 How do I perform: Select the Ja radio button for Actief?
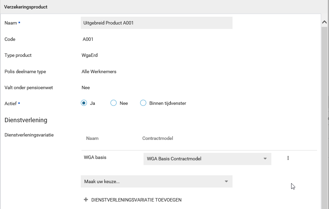[84, 103]
